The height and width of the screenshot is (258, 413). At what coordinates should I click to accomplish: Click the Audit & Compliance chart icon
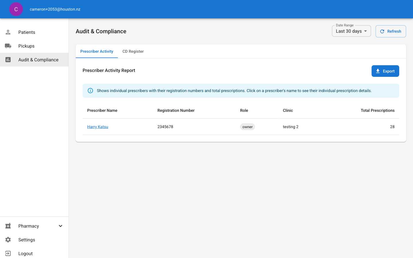click(8, 60)
